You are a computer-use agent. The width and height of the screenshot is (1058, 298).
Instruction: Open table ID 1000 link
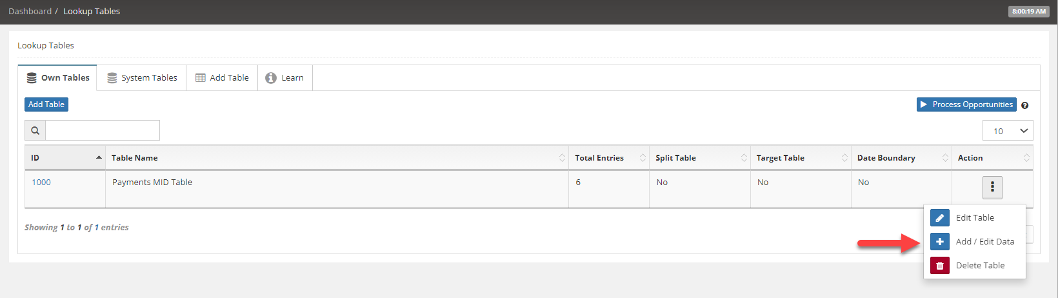pos(41,183)
